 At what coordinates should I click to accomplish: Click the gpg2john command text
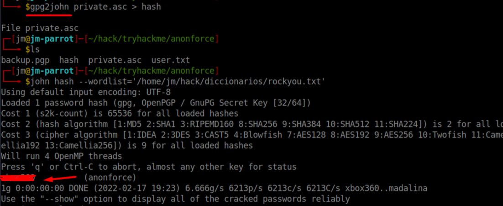coord(49,7)
